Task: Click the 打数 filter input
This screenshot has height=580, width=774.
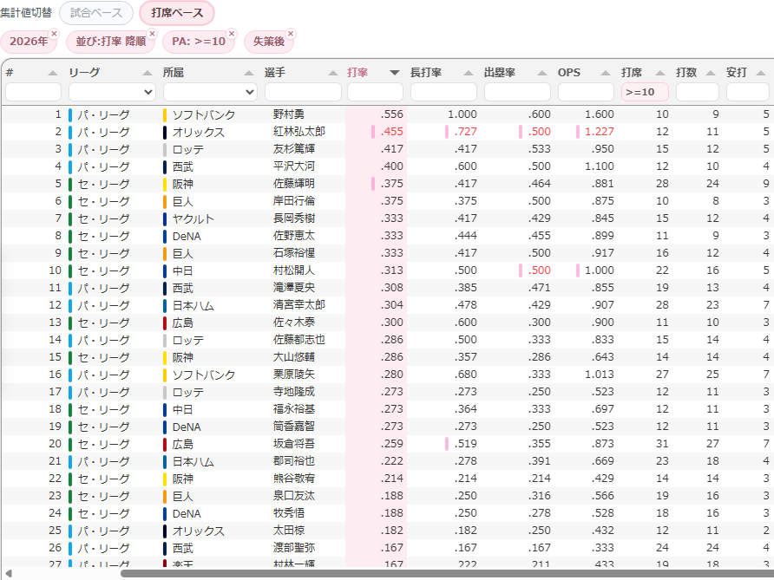Action: tap(698, 92)
